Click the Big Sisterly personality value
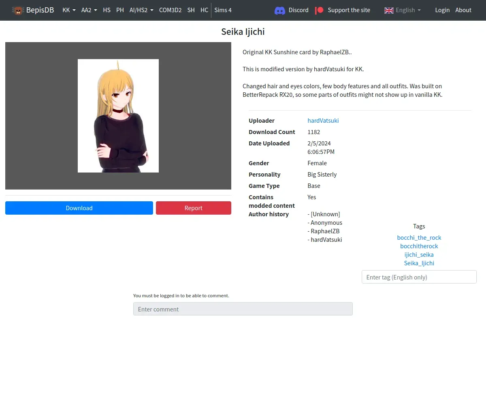The height and width of the screenshot is (405, 486). coord(322,174)
